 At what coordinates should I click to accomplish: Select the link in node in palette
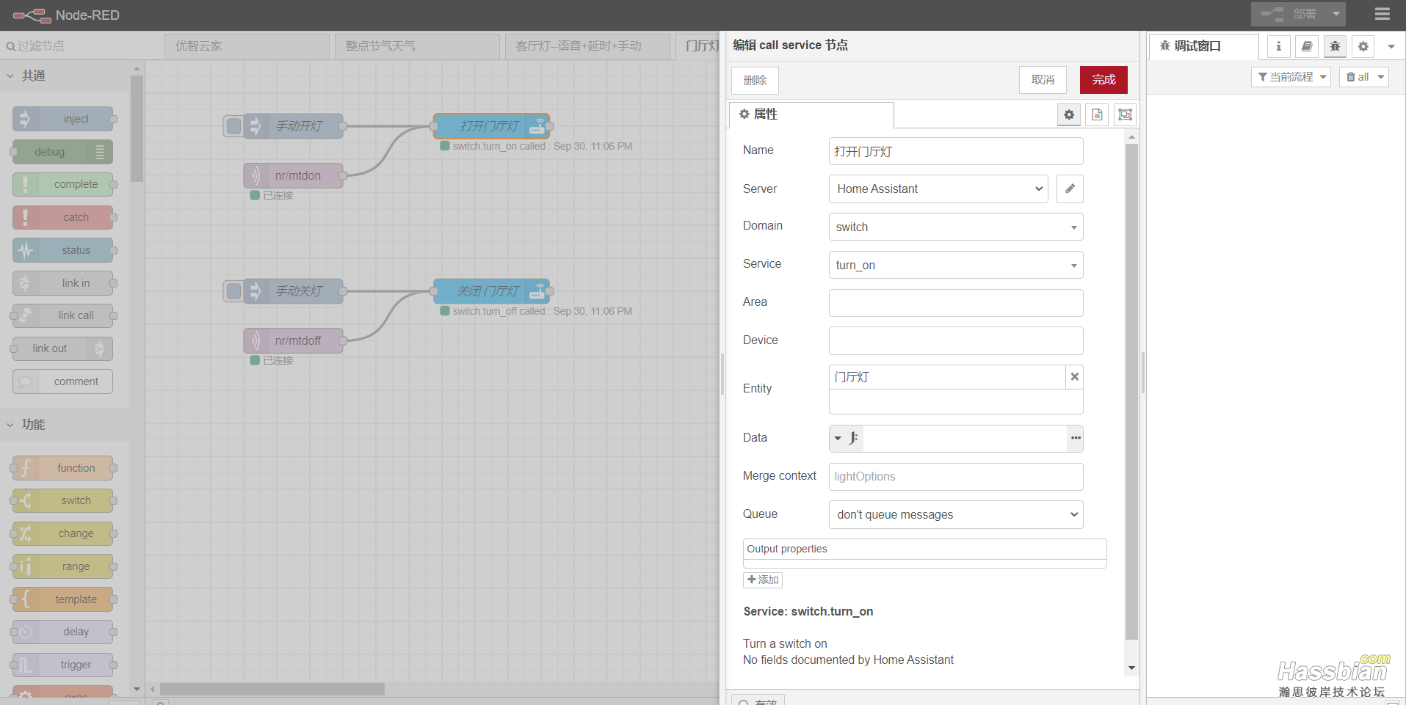[x=63, y=283]
